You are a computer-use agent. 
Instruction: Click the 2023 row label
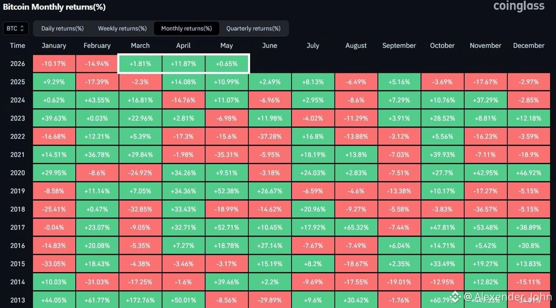tap(17, 119)
